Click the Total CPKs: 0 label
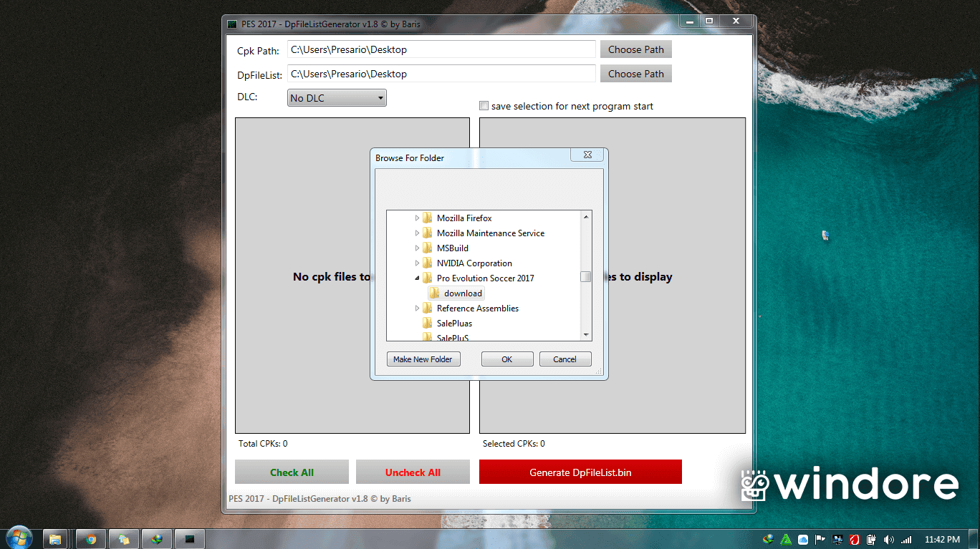Viewport: 980px width, 549px height. (x=263, y=443)
